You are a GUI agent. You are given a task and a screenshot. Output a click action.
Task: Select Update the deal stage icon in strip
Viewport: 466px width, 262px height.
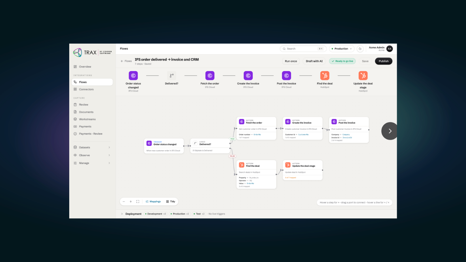coord(363,75)
